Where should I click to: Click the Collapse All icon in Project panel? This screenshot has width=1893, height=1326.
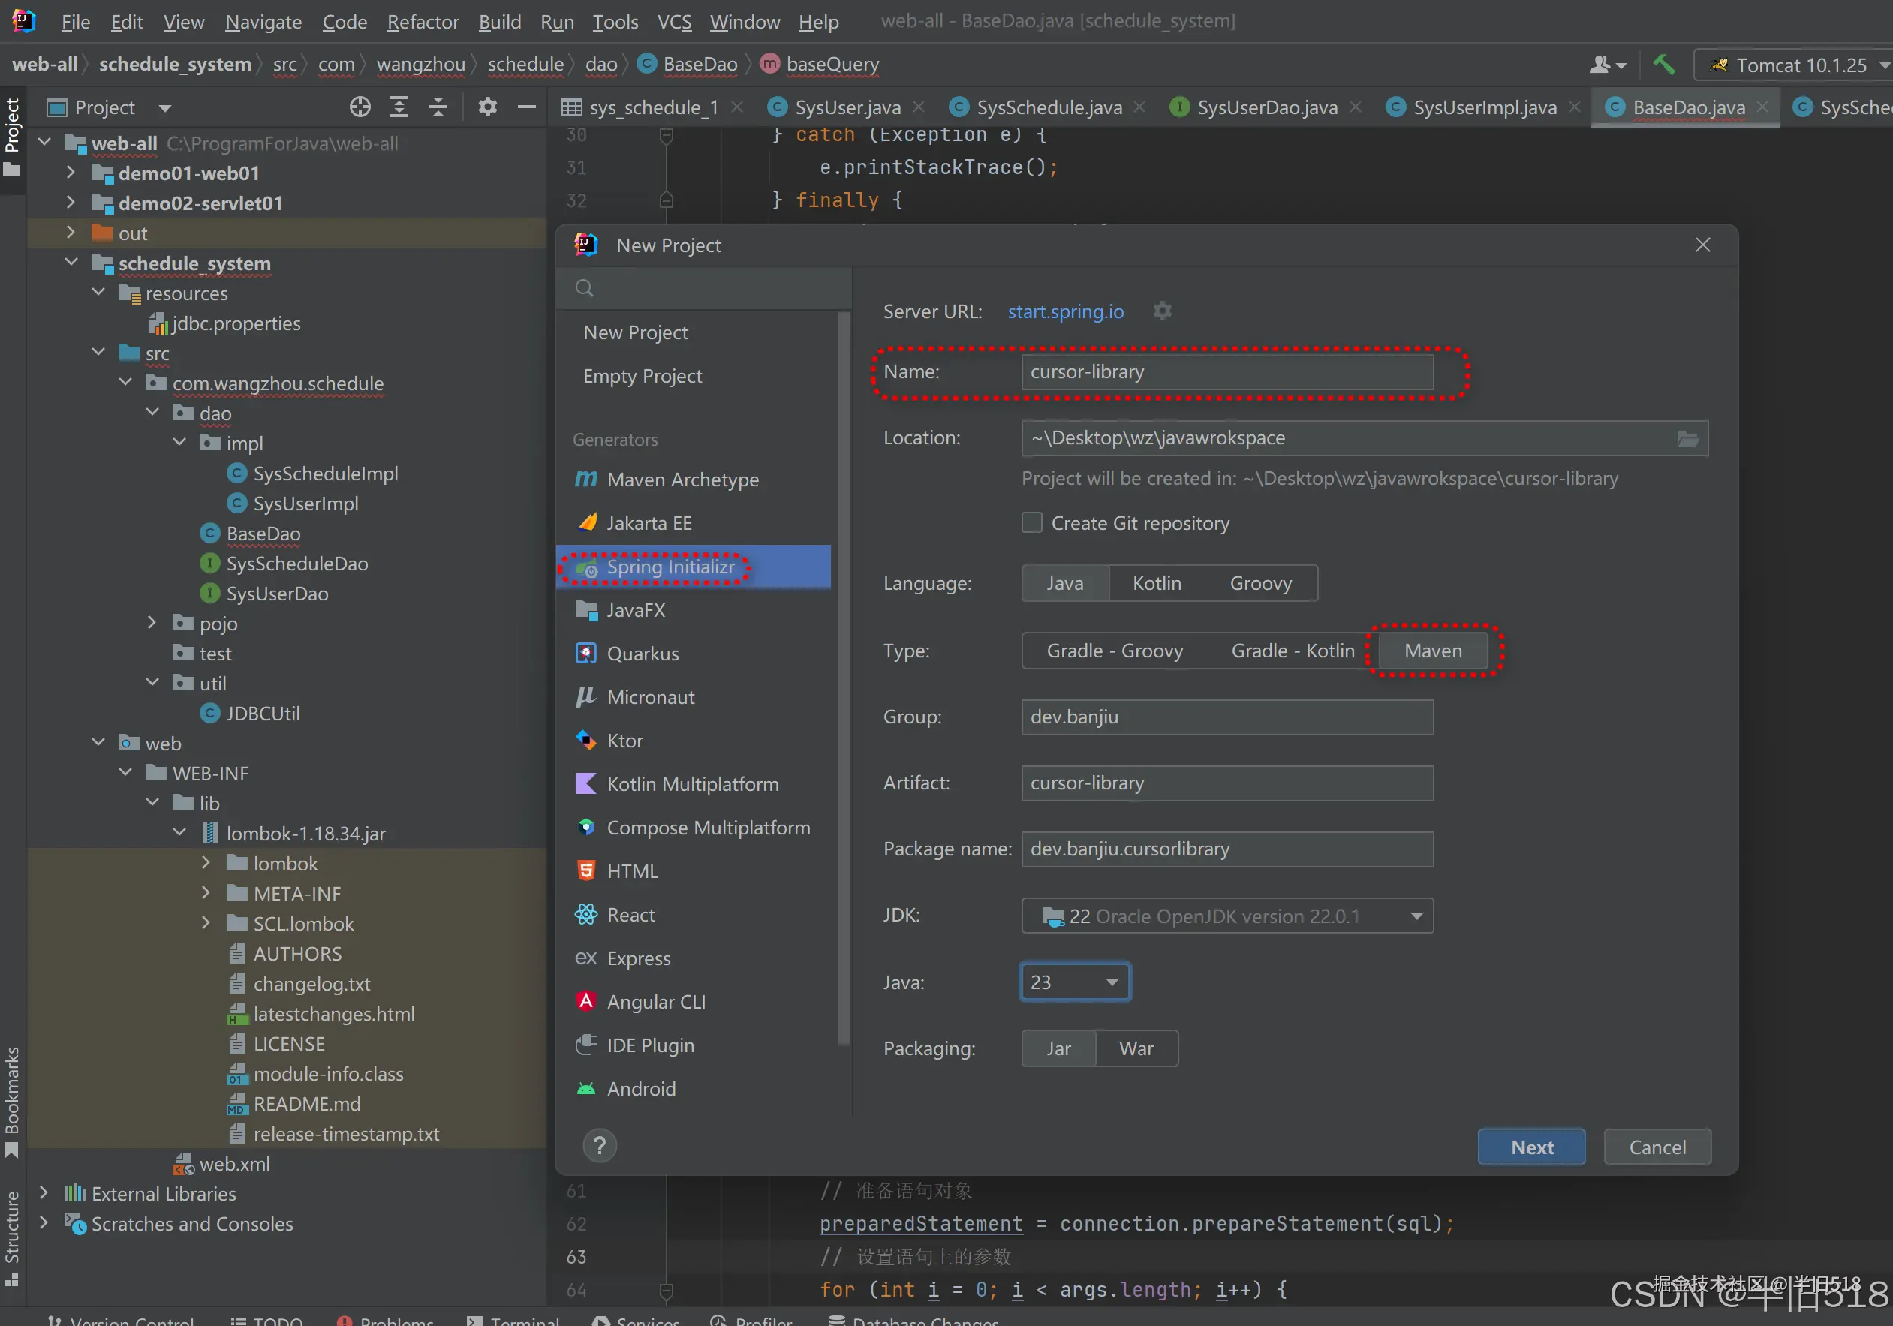pyautogui.click(x=438, y=107)
